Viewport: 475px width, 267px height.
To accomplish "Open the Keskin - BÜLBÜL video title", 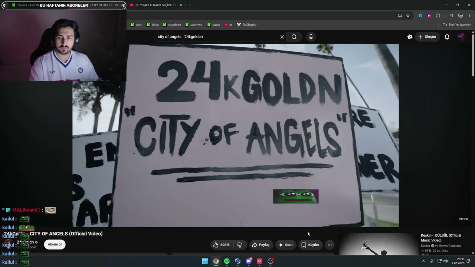I will click(441, 238).
